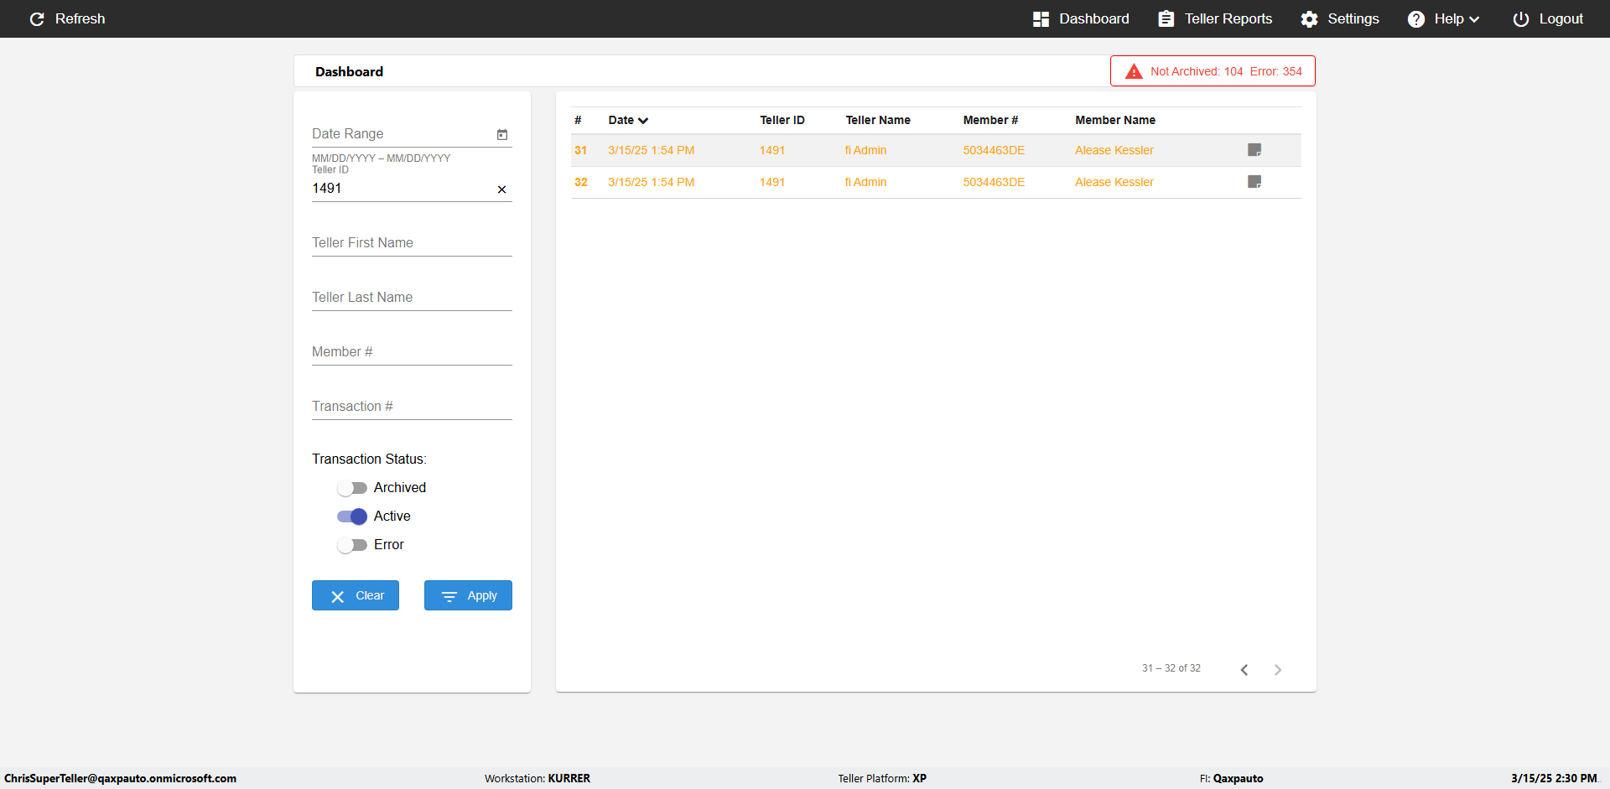Open the note icon for row 31

point(1254,150)
